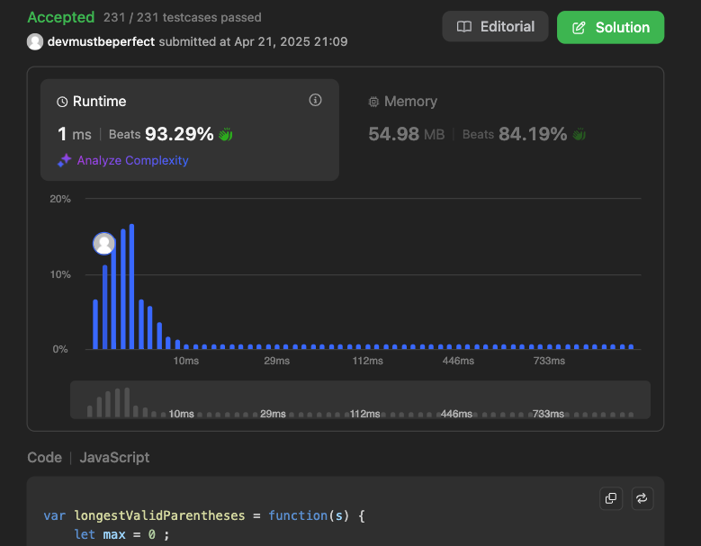Screen dimensions: 701x546
Task: Click the devmustbeperfect avatar next to username
Action: [35, 41]
